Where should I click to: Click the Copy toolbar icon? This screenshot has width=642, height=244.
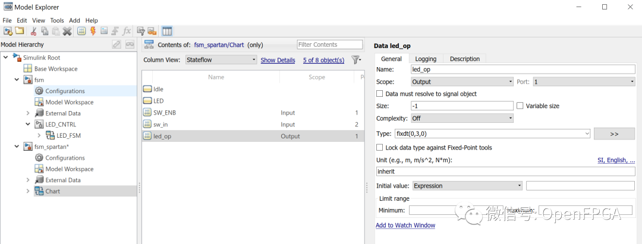point(45,31)
